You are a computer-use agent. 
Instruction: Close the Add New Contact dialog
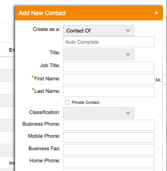click(x=156, y=13)
